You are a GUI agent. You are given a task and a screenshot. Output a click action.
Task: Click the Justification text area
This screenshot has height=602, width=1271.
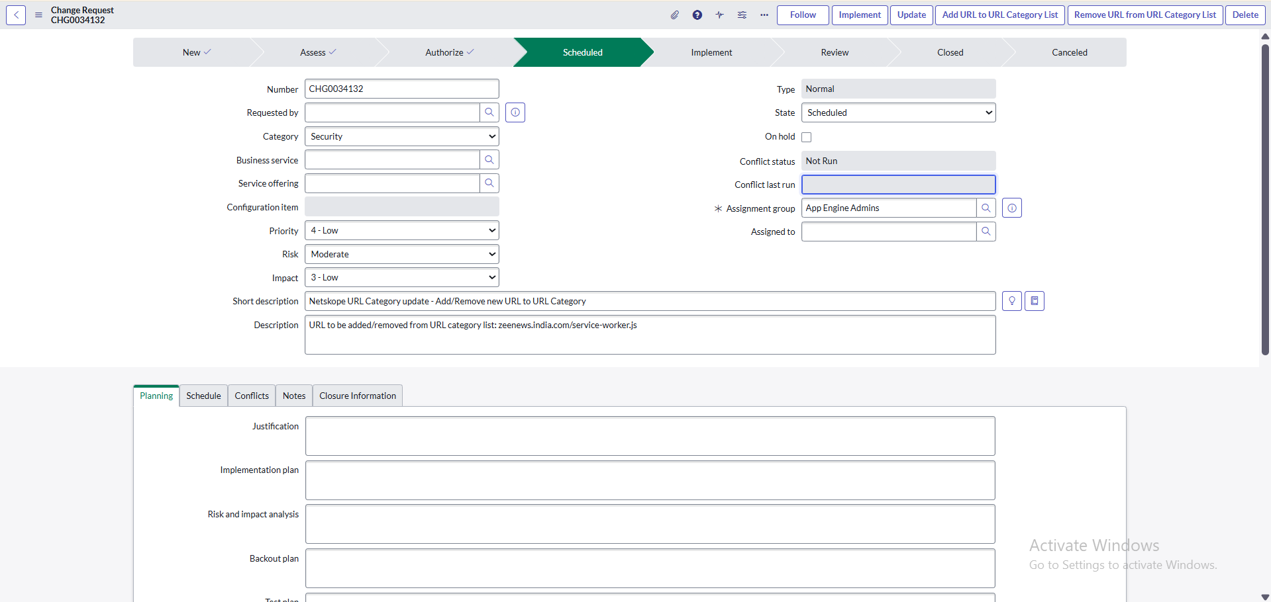click(x=650, y=436)
